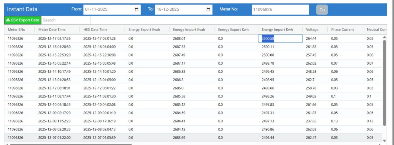The image size is (394, 145).
Task: Click the vertical scrollbar thumb of table
Action: point(384,82)
